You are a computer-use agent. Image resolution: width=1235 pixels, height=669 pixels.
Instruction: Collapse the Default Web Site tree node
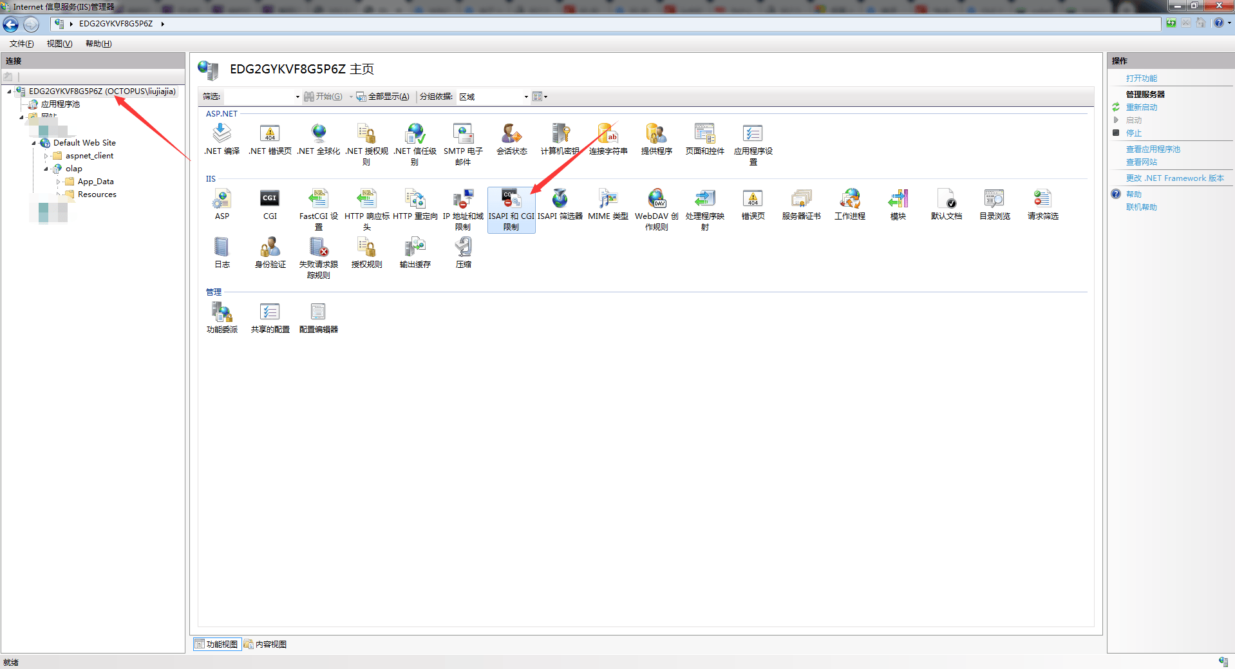[33, 143]
